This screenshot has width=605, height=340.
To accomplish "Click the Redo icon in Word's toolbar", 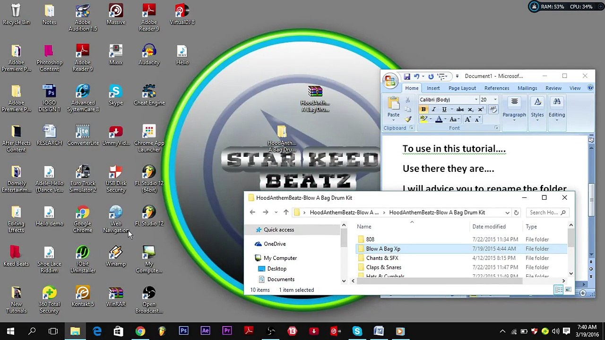I will [431, 76].
